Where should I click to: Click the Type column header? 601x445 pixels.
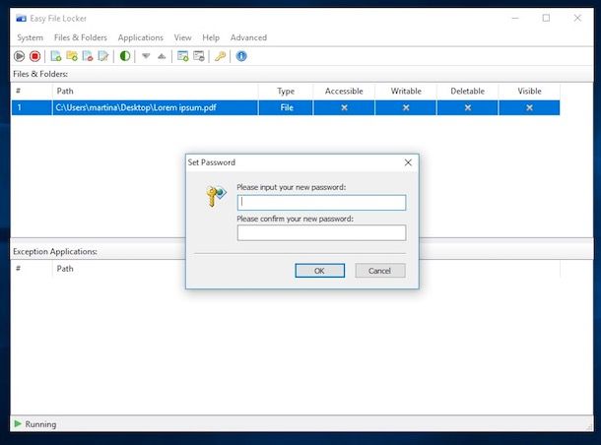coord(286,92)
